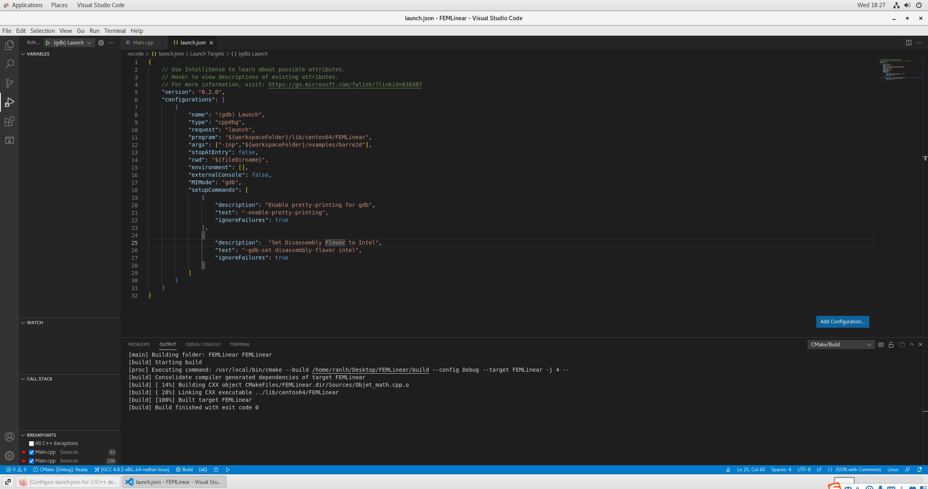928x489 pixels.
Task: Open the go.microsoft.com fwlink URL
Action: tap(345, 84)
